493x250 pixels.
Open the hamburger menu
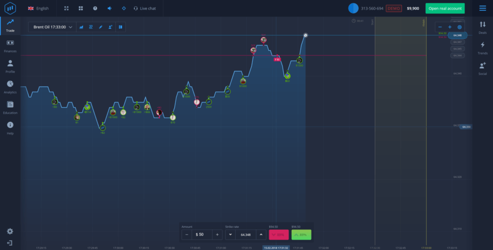point(482,8)
